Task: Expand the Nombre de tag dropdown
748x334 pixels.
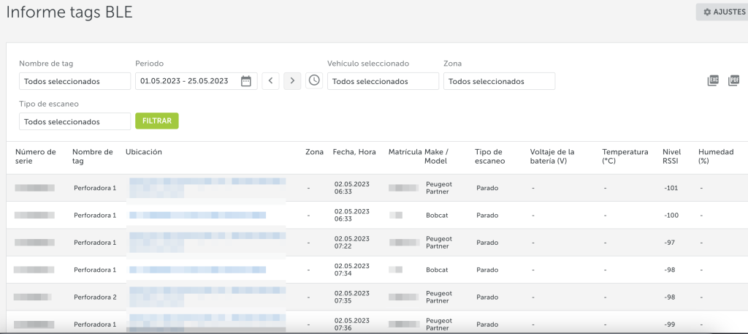Action: (75, 81)
